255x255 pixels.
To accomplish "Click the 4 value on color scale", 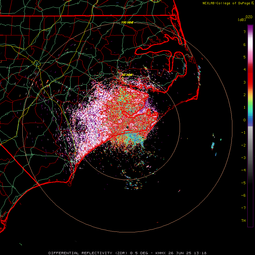I will (x=245, y=70).
